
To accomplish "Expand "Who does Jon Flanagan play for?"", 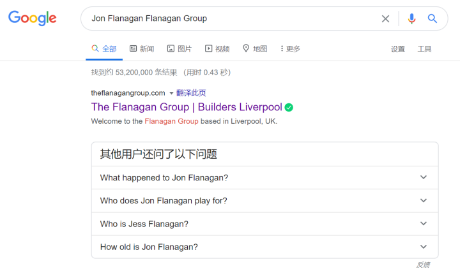I will pos(264,200).
